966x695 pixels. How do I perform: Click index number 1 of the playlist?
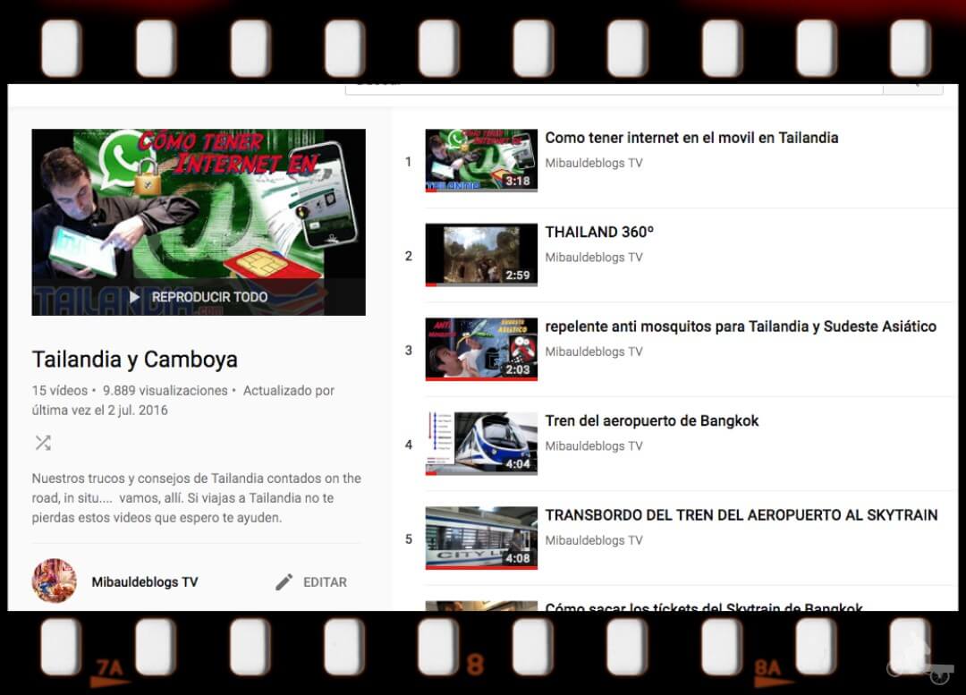click(408, 161)
